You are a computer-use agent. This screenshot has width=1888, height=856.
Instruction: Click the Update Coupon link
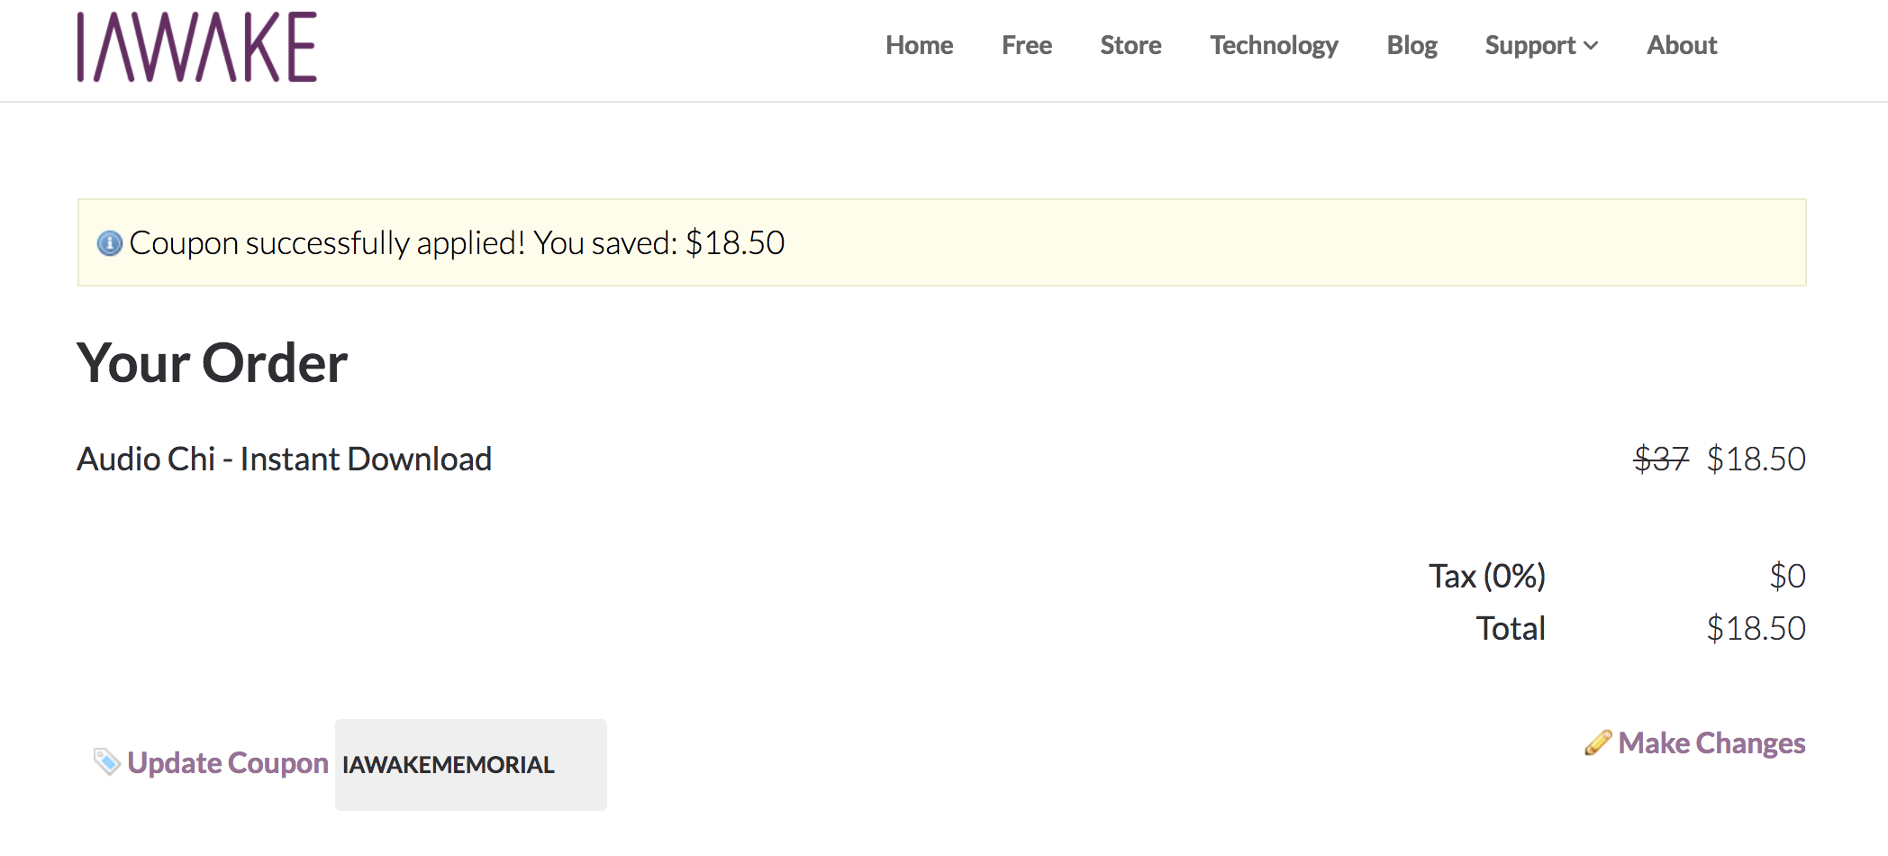coord(228,763)
